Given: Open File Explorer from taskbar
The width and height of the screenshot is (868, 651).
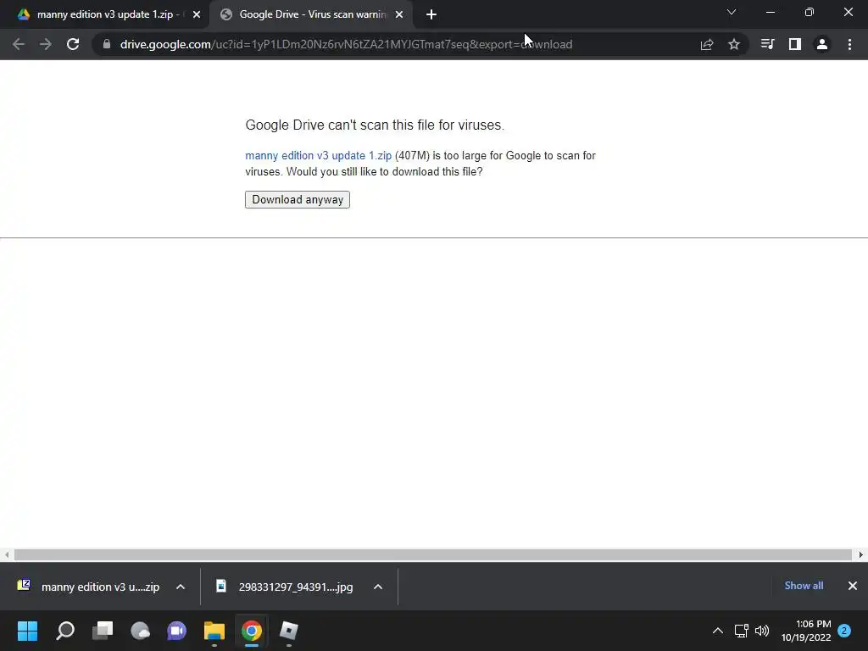Looking at the screenshot, I should click(x=214, y=631).
